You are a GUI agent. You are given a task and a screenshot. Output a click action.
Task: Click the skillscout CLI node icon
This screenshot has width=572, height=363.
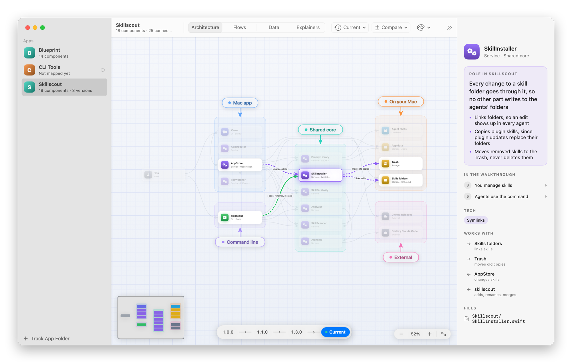tap(225, 217)
